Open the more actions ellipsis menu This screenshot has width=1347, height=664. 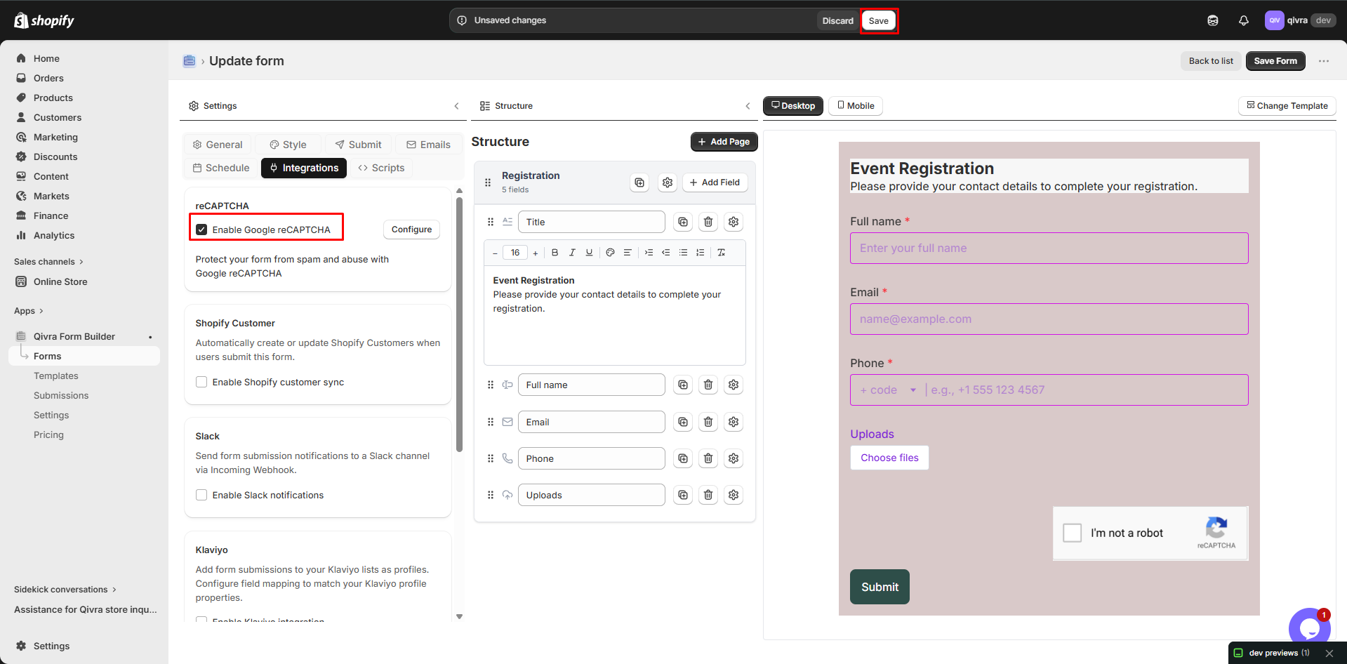[x=1324, y=61]
